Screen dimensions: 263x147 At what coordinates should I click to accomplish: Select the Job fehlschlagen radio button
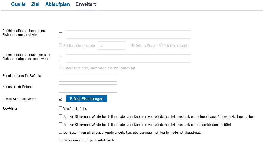pyautogui.click(x=161, y=45)
